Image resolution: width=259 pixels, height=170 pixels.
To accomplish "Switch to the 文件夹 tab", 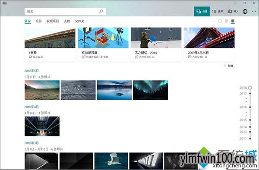I will pos(79,21).
